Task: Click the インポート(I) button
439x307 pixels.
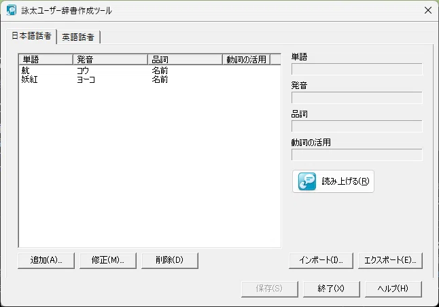Action: (321, 260)
